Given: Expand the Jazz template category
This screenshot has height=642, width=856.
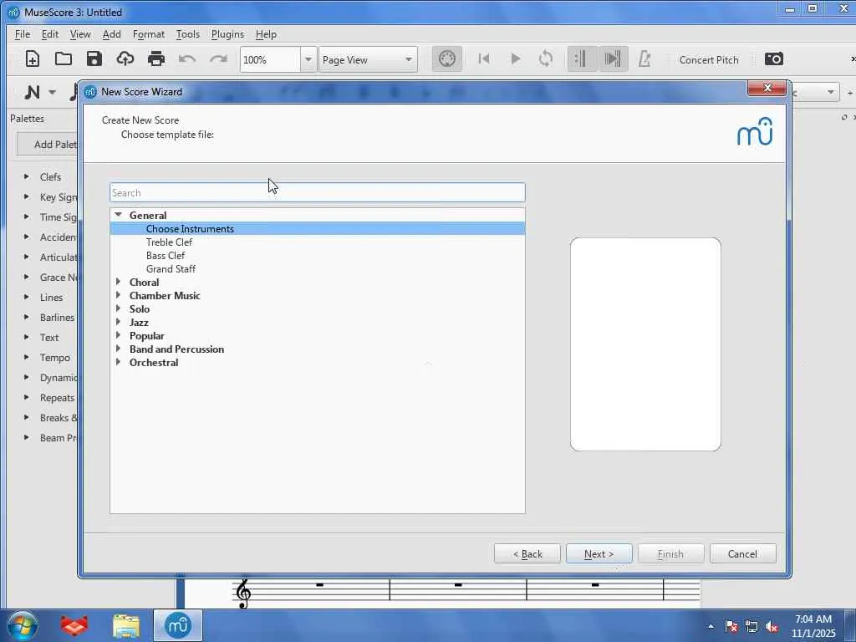Looking at the screenshot, I should 118,322.
